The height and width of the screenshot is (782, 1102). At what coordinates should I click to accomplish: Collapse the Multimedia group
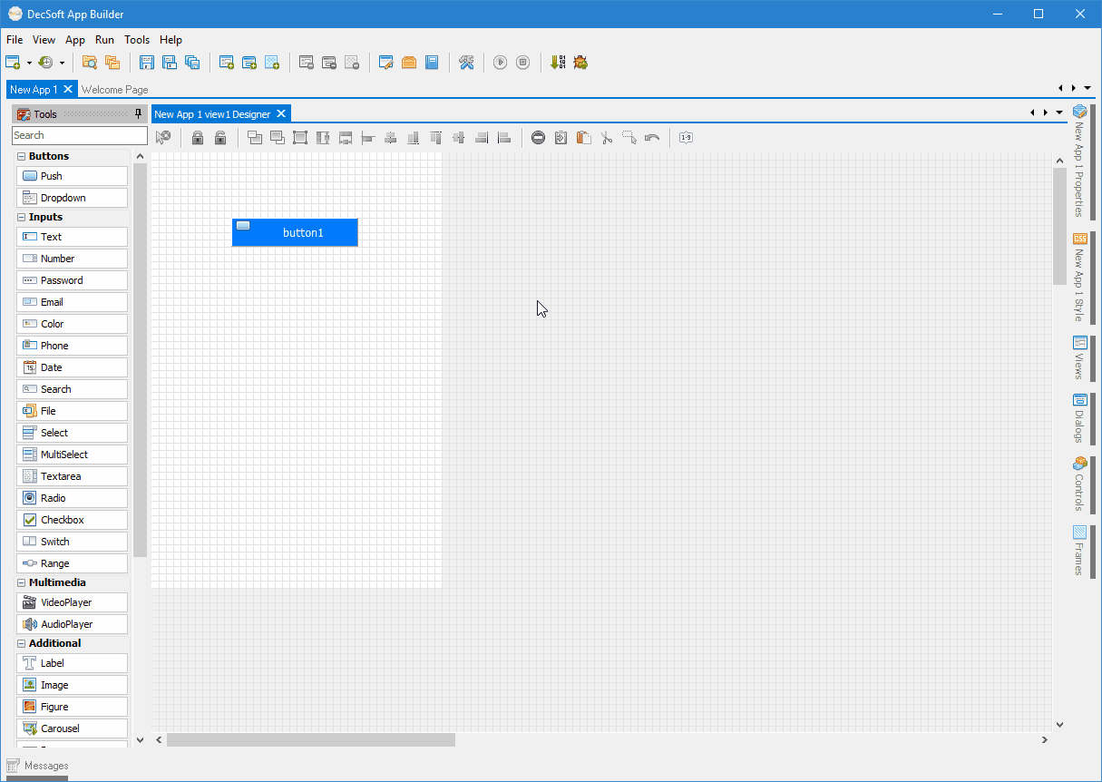click(22, 582)
